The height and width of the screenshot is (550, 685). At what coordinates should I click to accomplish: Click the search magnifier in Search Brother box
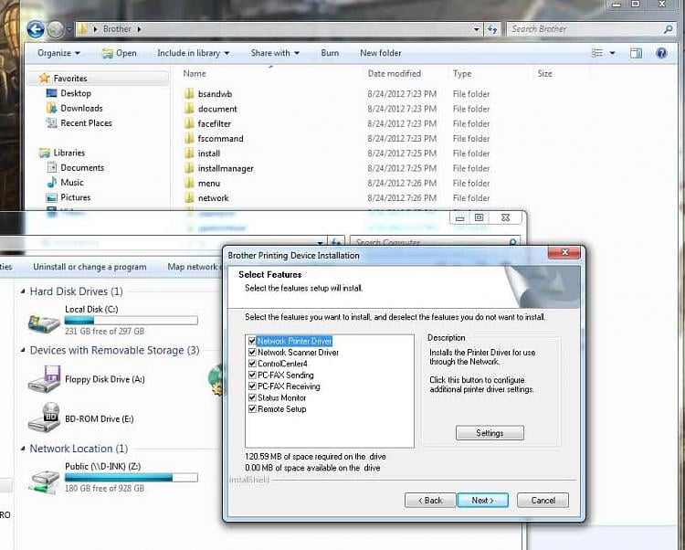(x=668, y=29)
